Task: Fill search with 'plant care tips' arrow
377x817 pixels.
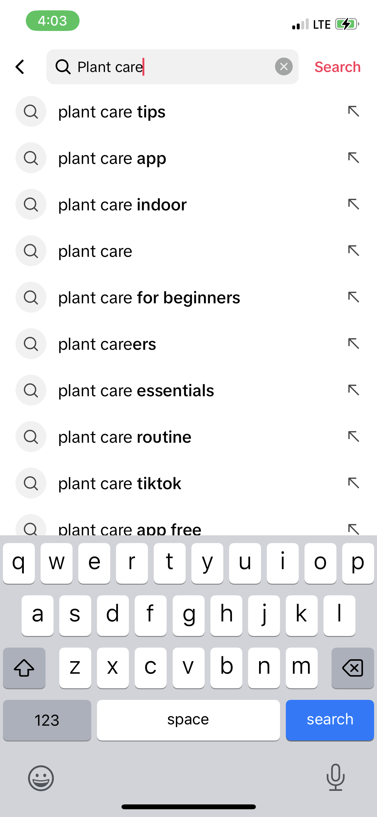Action: tap(353, 111)
